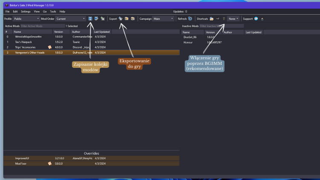The image size is (320, 180).
Task: Click the Filter Active Mods field
Action: pyautogui.click(x=42, y=26)
